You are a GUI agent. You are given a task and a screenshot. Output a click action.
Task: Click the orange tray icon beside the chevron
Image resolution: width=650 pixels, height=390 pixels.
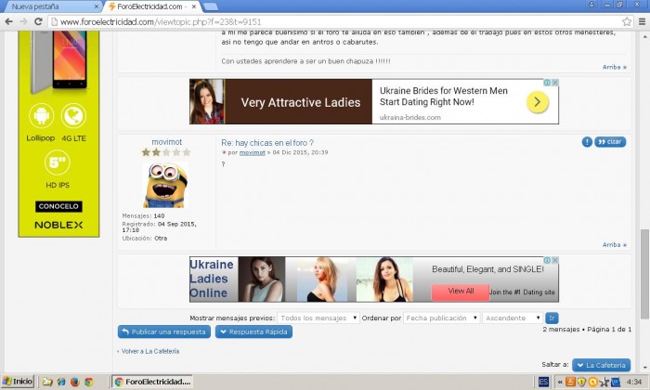coord(570,382)
